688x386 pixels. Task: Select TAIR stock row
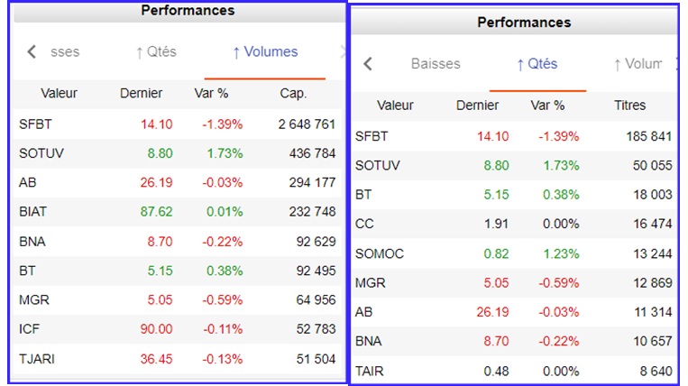pyautogui.click(x=370, y=372)
